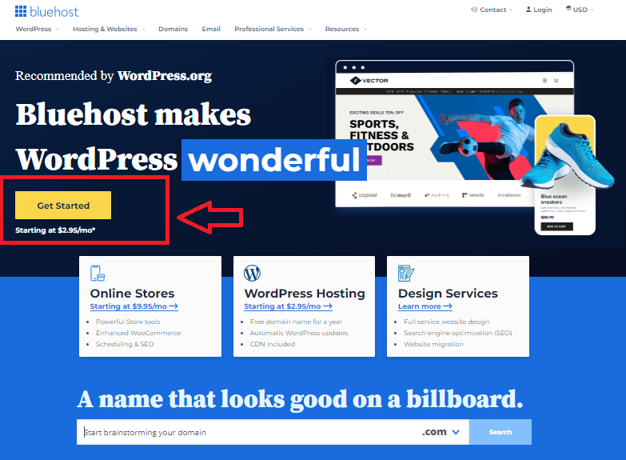Screen dimensions: 626x460
Task: Click the Design Services heading
Action: (448, 294)
